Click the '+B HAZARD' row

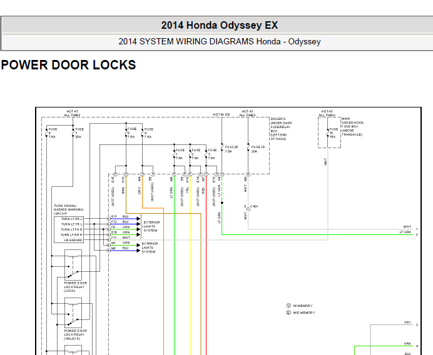tap(73, 240)
